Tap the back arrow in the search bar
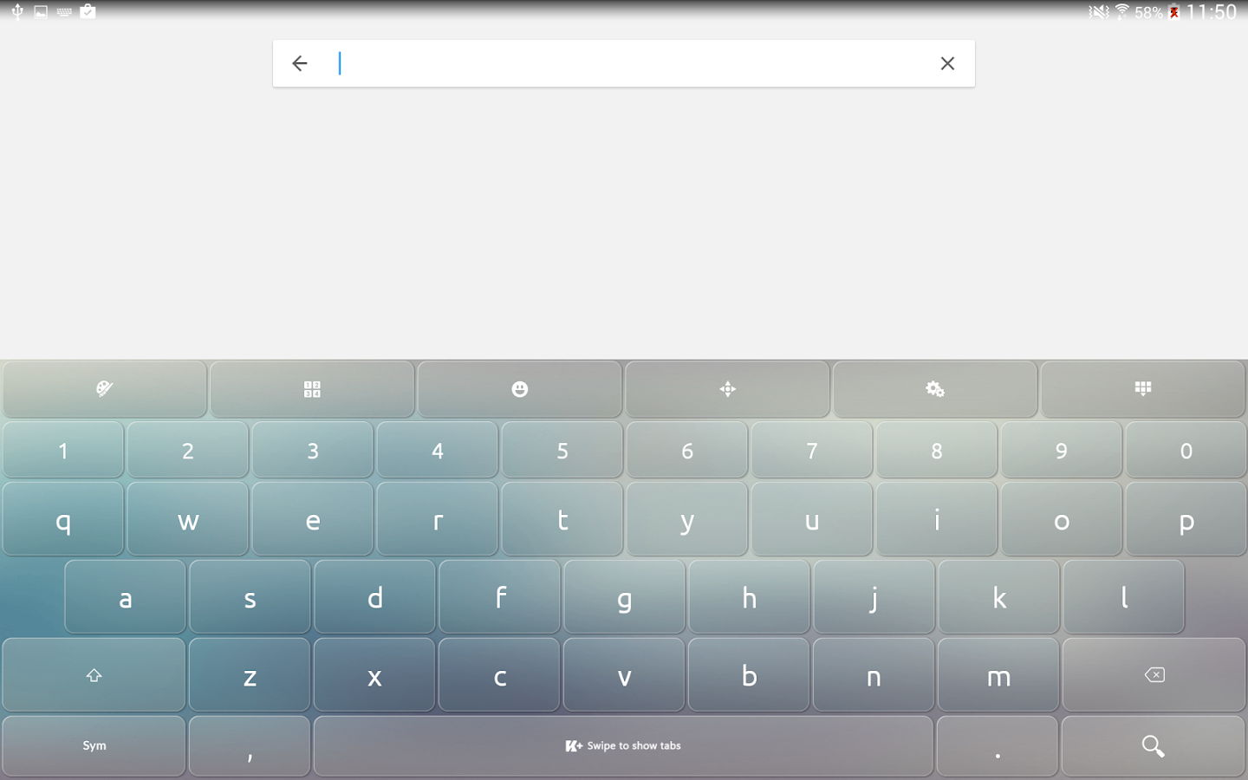 click(299, 62)
